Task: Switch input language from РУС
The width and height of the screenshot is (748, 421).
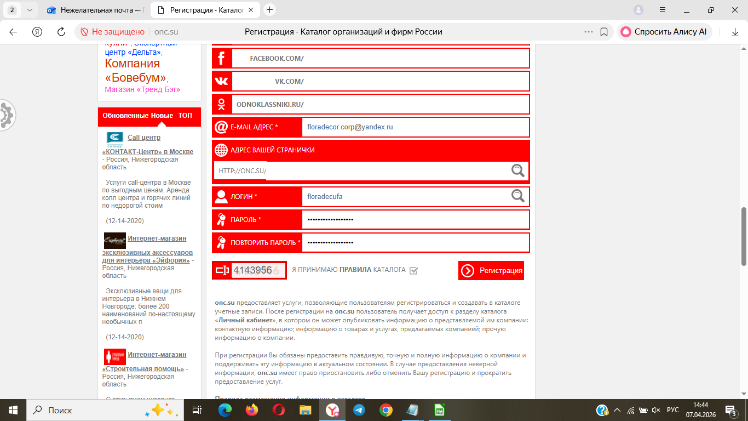Action: click(x=673, y=410)
